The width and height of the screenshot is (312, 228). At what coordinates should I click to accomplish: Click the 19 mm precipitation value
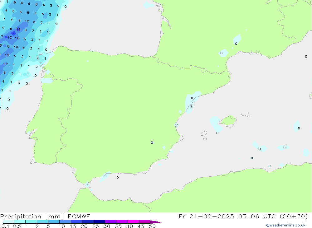(18, 30)
